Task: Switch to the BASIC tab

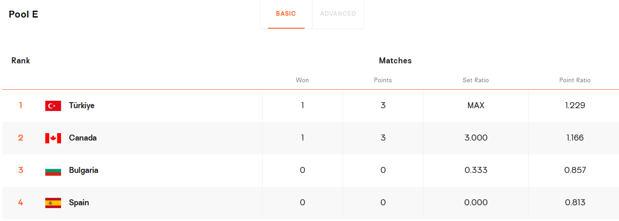Action: point(286,14)
